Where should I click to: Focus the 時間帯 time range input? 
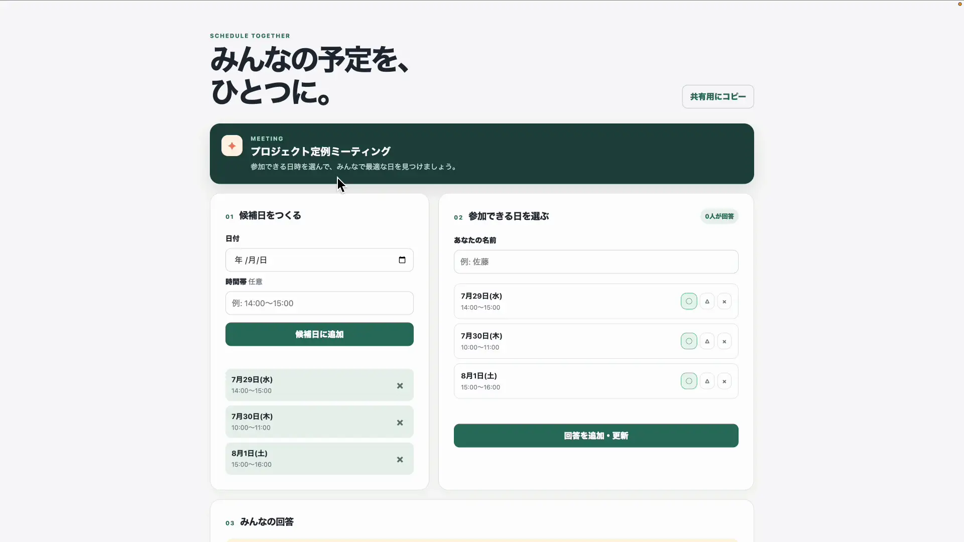[x=319, y=303]
